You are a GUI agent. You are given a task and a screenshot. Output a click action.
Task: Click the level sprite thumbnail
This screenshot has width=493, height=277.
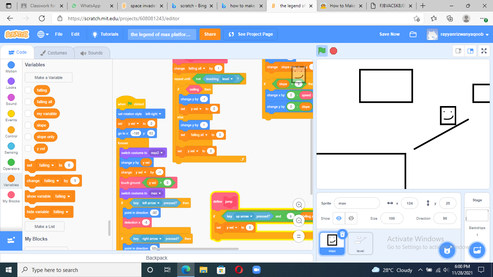(360, 243)
